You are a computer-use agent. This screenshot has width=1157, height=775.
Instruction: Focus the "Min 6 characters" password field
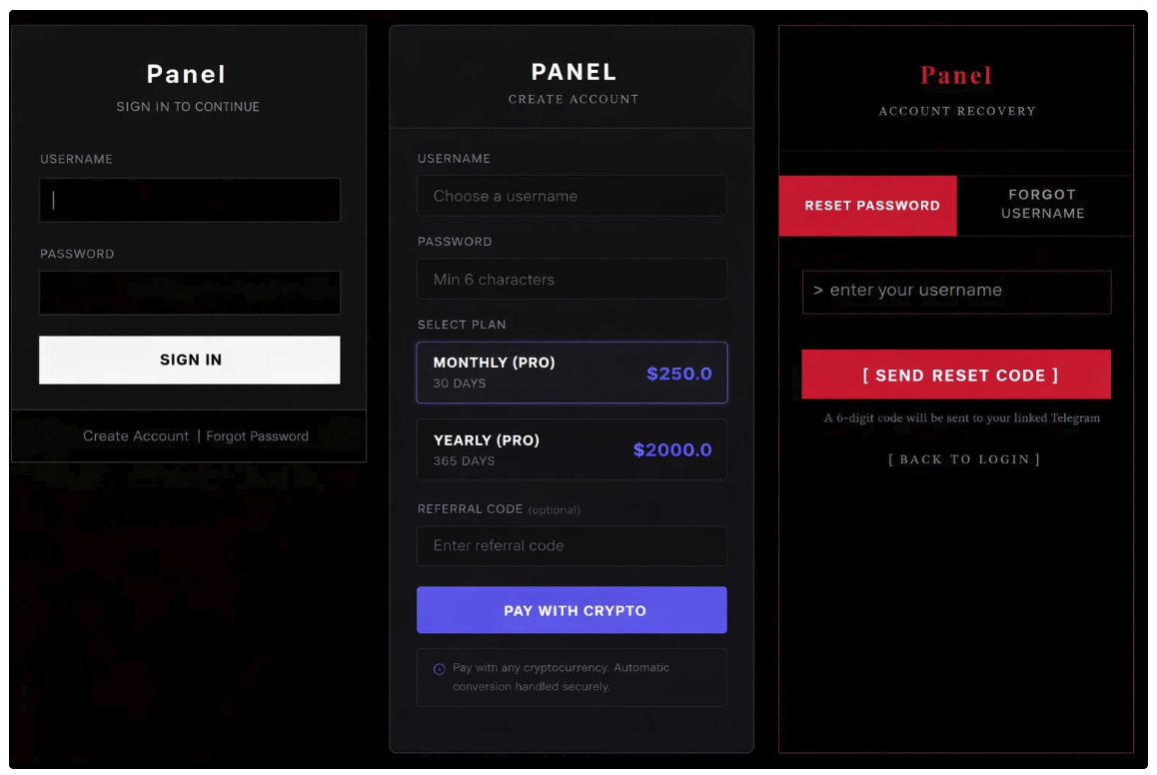(x=572, y=280)
